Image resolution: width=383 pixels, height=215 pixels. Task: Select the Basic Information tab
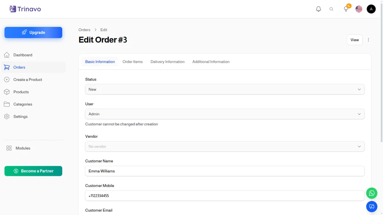click(100, 62)
